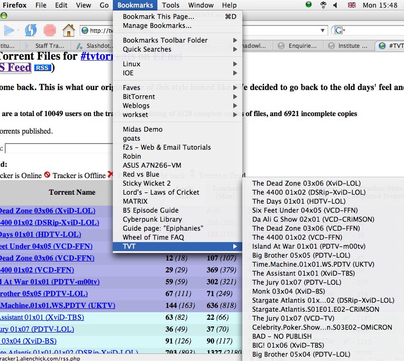Click the forward navigation arrow icon
404x361 pixels.
click(x=9, y=30)
